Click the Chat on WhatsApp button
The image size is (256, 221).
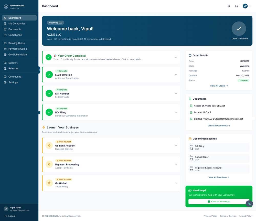click(219, 202)
